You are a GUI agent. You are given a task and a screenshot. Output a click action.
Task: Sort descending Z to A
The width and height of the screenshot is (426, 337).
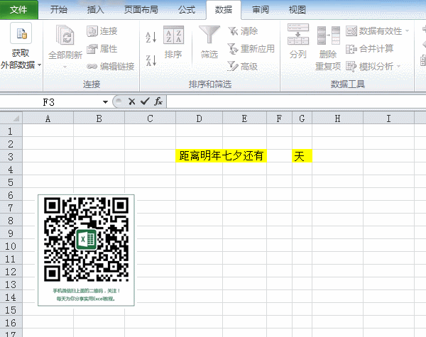tap(151, 60)
